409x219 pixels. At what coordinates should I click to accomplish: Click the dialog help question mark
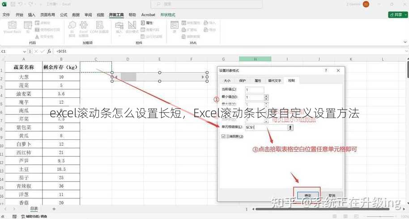[326, 70]
